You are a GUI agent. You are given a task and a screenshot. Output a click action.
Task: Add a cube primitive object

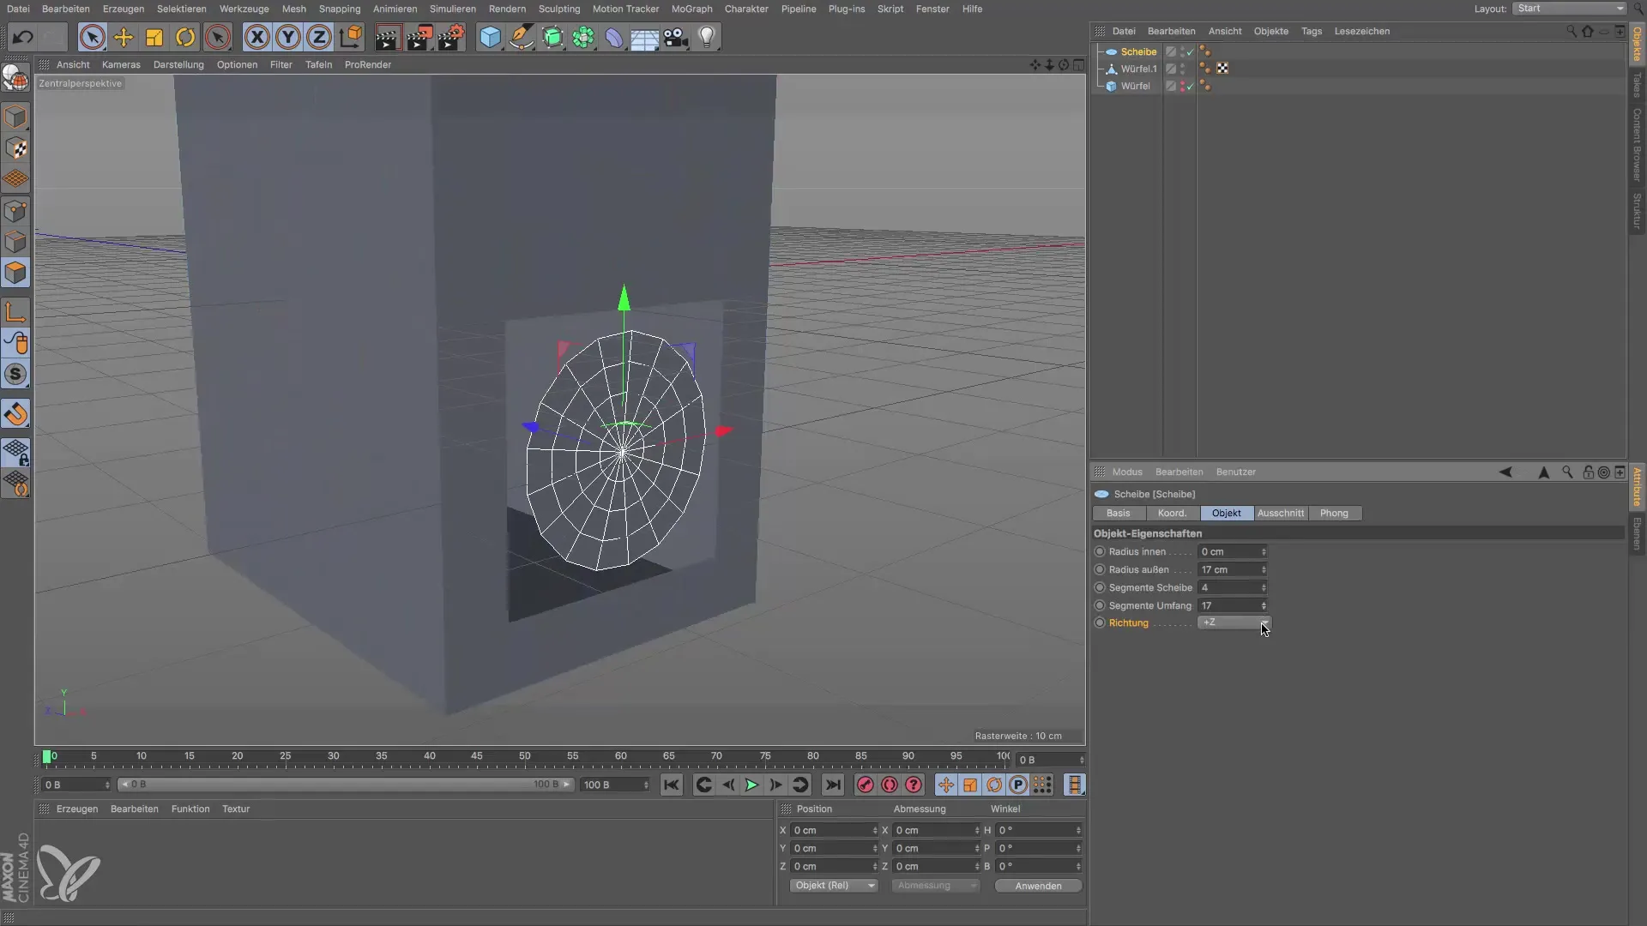490,37
